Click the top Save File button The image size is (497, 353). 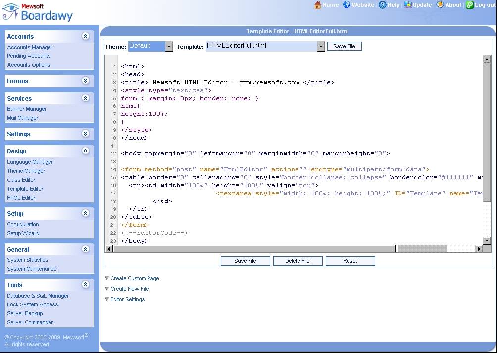344,46
